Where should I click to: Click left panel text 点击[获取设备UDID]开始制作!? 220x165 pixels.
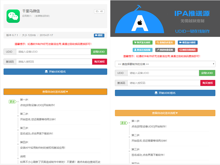point(38,105)
